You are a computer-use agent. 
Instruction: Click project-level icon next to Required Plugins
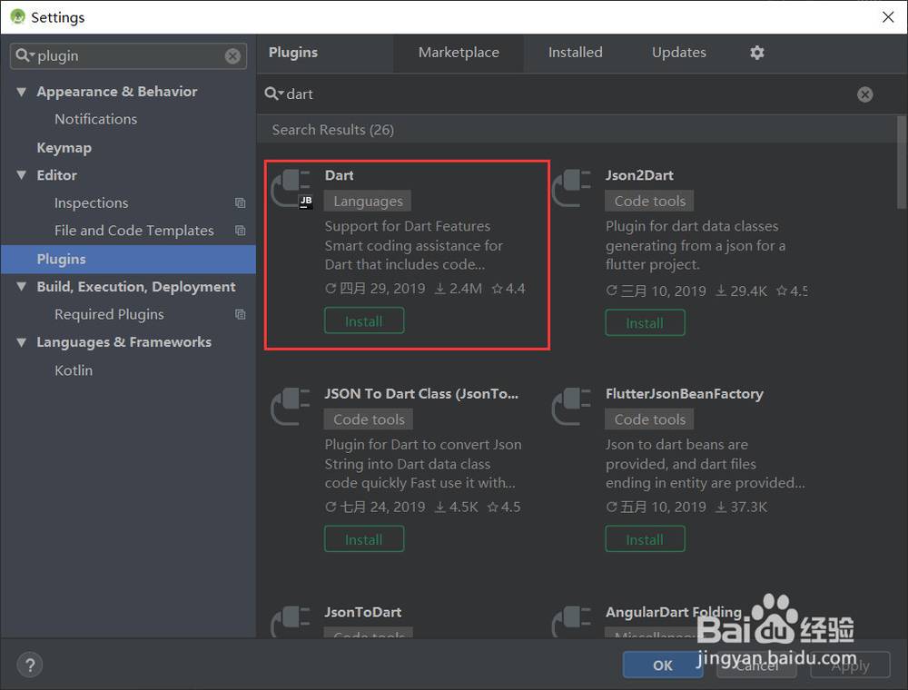click(x=240, y=314)
